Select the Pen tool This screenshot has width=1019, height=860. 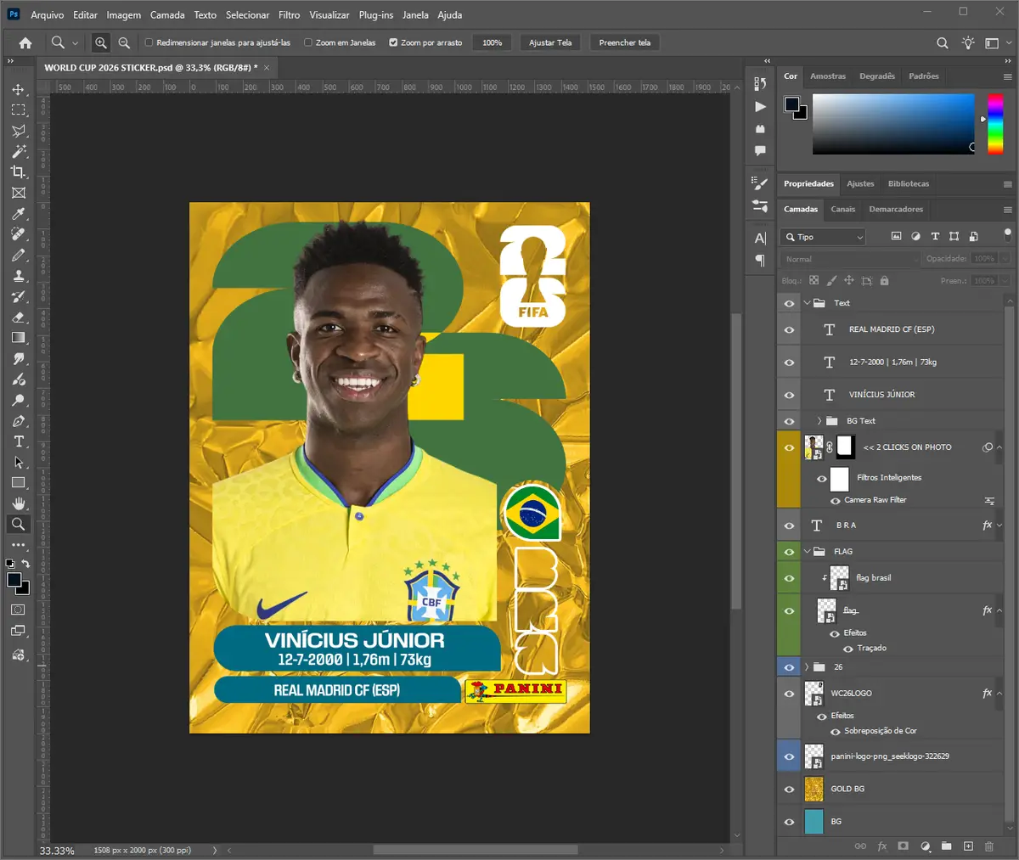(18, 421)
